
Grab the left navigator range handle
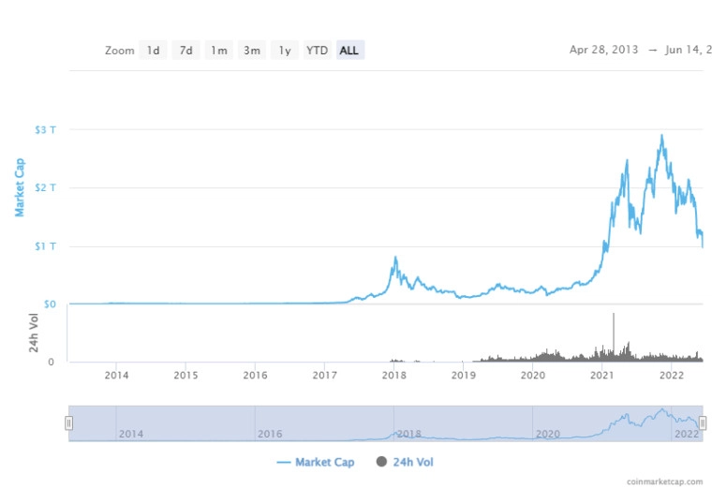pos(68,423)
